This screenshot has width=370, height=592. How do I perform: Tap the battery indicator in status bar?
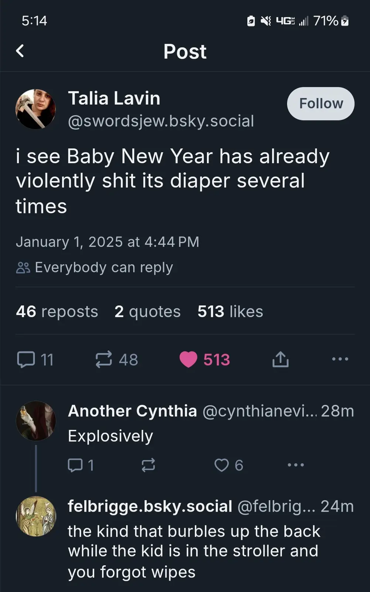pos(345,21)
